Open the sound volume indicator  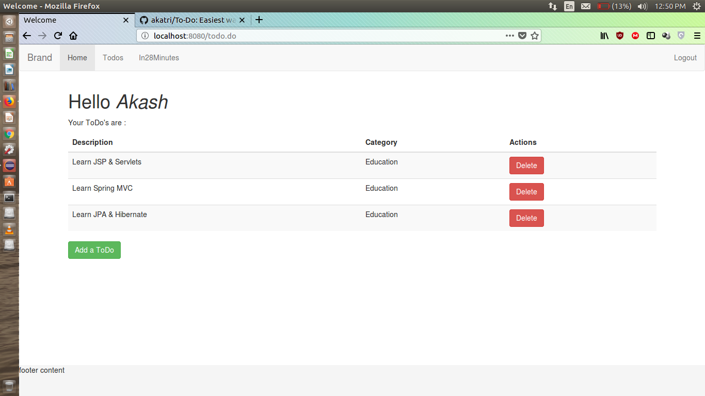click(642, 6)
